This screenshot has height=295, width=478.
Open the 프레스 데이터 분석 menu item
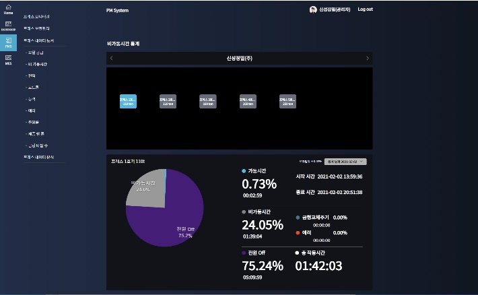[x=39, y=157]
